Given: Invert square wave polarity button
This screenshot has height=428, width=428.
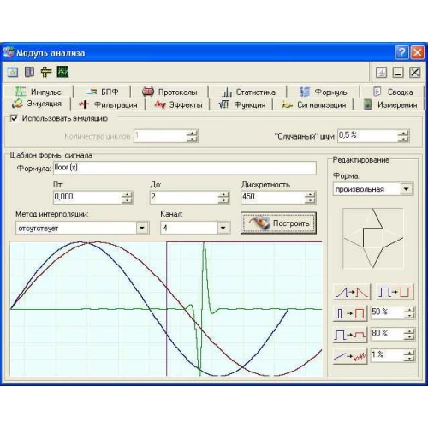Looking at the screenshot, I should click(395, 292).
